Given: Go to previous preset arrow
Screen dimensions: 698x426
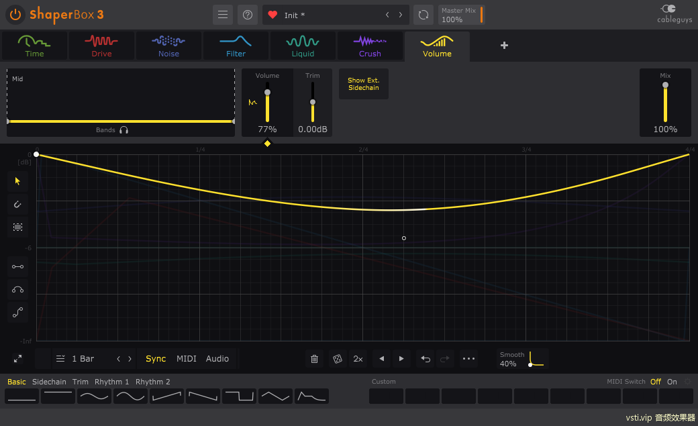Looking at the screenshot, I should click(x=387, y=15).
